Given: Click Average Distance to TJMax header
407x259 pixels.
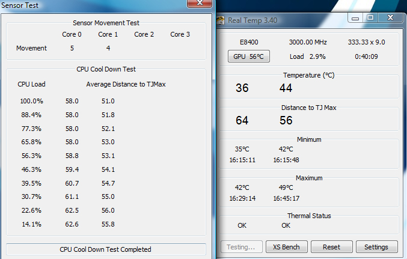Looking at the screenshot, I should [126, 84].
